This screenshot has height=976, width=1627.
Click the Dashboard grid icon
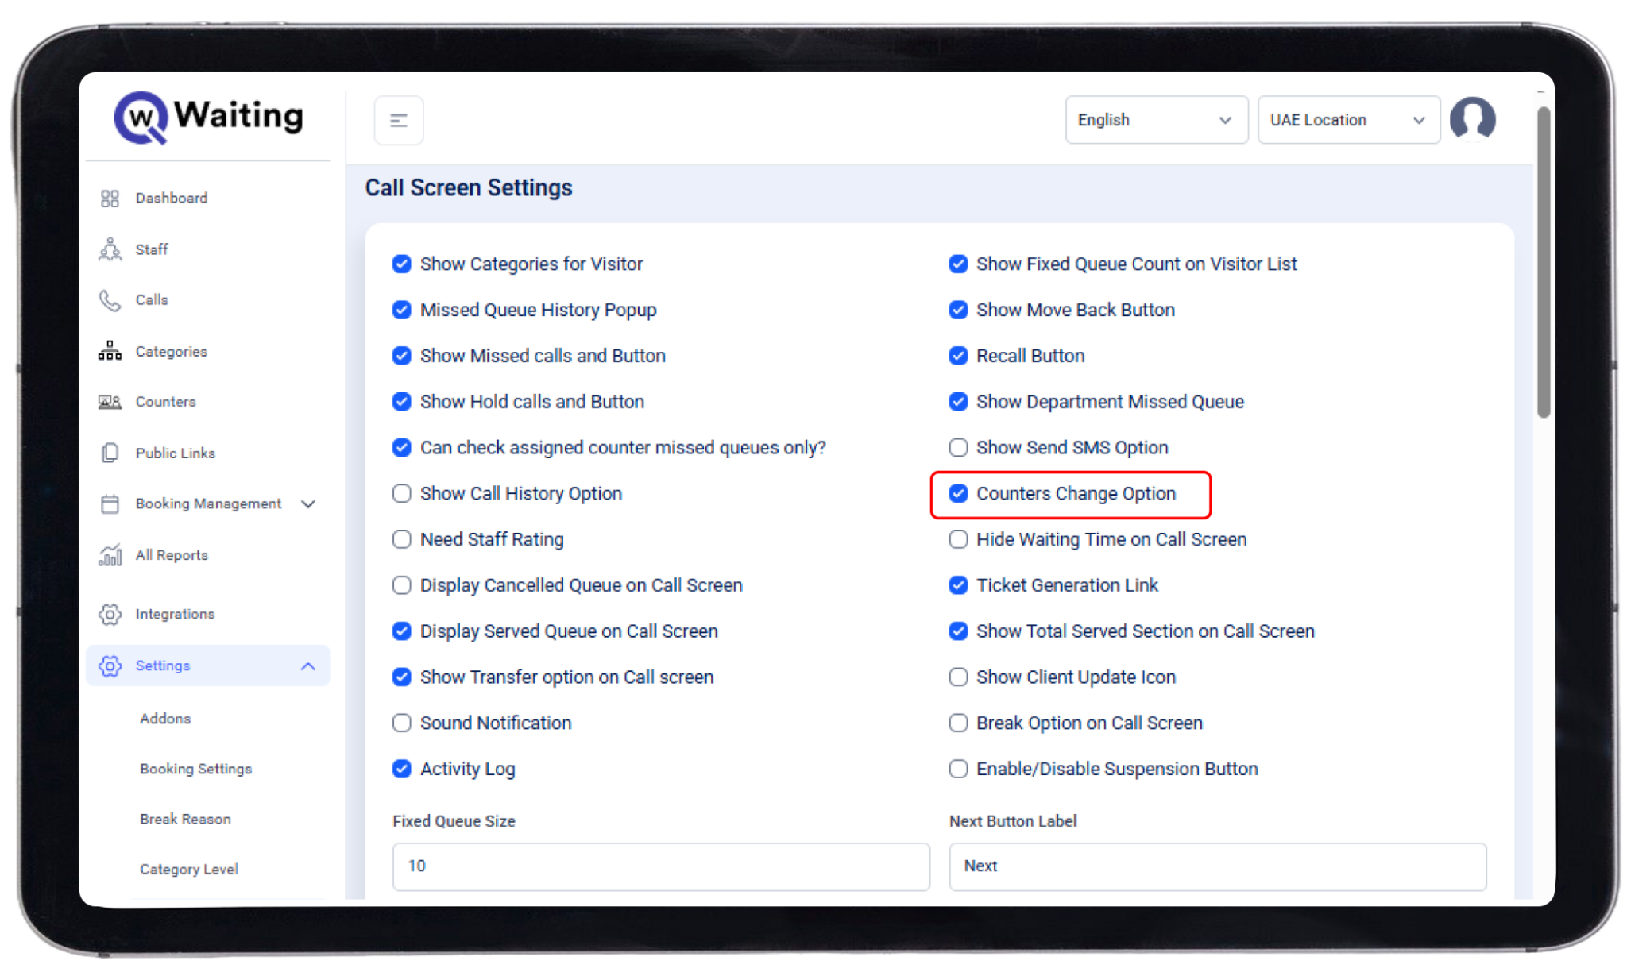coord(110,199)
